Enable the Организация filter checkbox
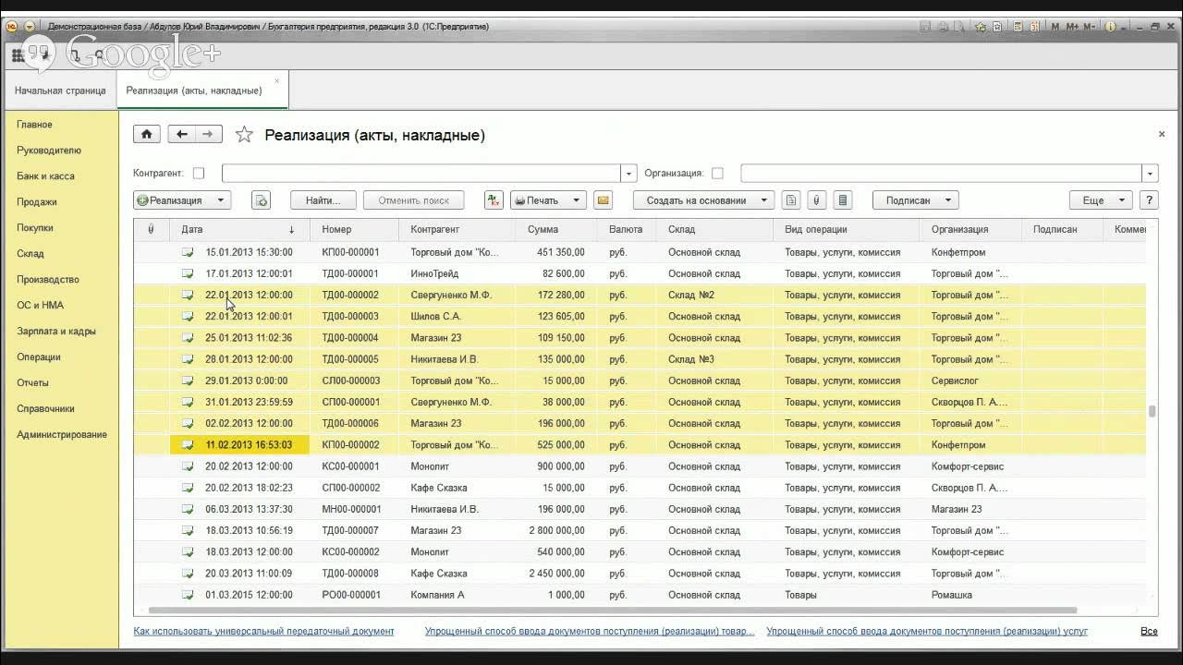 pos(717,173)
